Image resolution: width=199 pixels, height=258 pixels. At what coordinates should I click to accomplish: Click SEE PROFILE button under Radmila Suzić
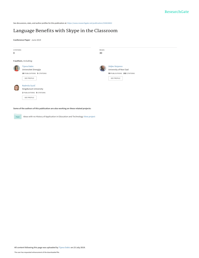(29, 98)
